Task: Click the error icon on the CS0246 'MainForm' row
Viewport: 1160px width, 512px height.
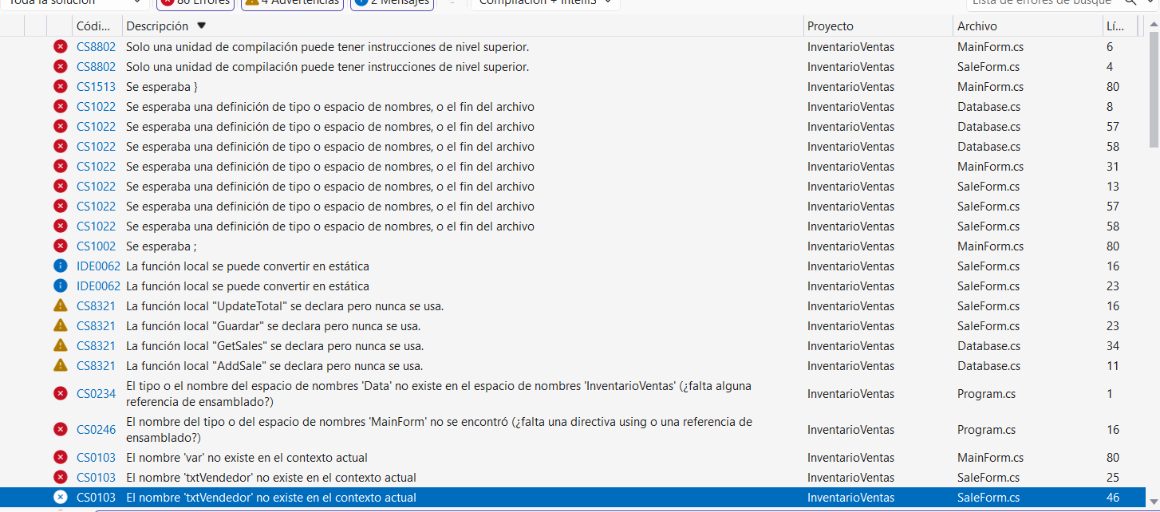Action: pyautogui.click(x=60, y=430)
